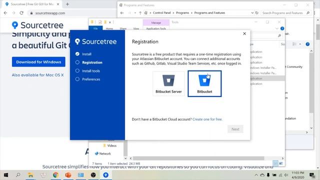Open the Create one for free link

tap(207, 119)
